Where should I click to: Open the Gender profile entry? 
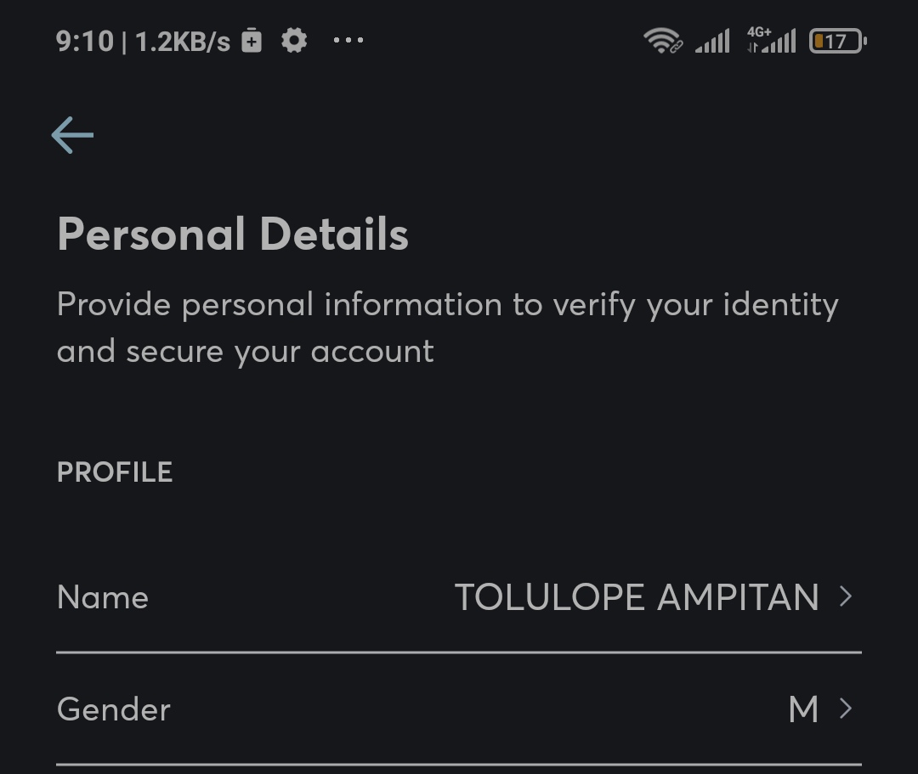pyautogui.click(x=114, y=709)
